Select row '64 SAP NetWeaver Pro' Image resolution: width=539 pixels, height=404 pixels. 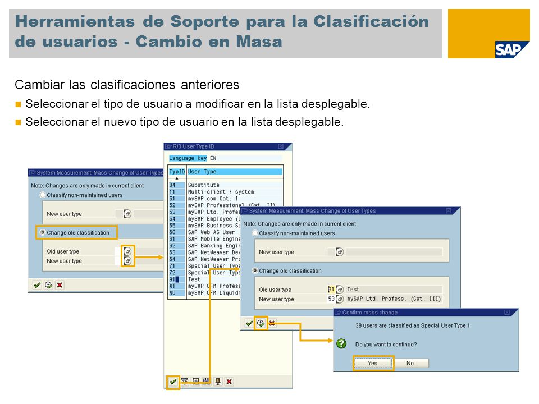click(204, 259)
